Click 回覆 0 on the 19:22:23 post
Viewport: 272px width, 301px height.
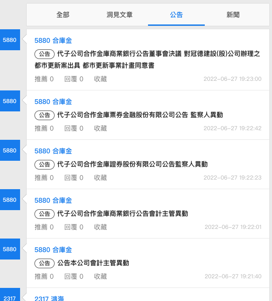[74, 177]
